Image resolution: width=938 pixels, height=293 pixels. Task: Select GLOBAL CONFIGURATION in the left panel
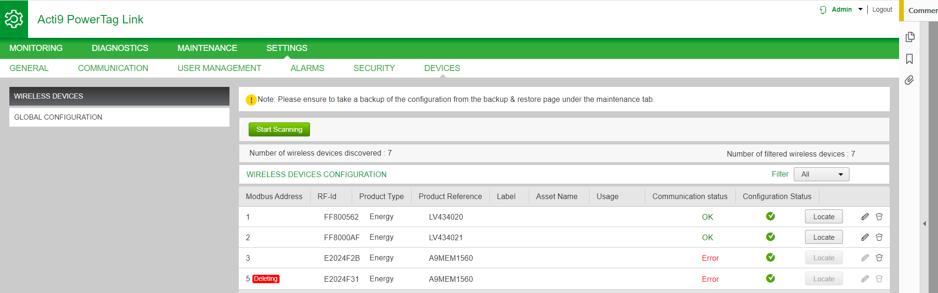119,117
